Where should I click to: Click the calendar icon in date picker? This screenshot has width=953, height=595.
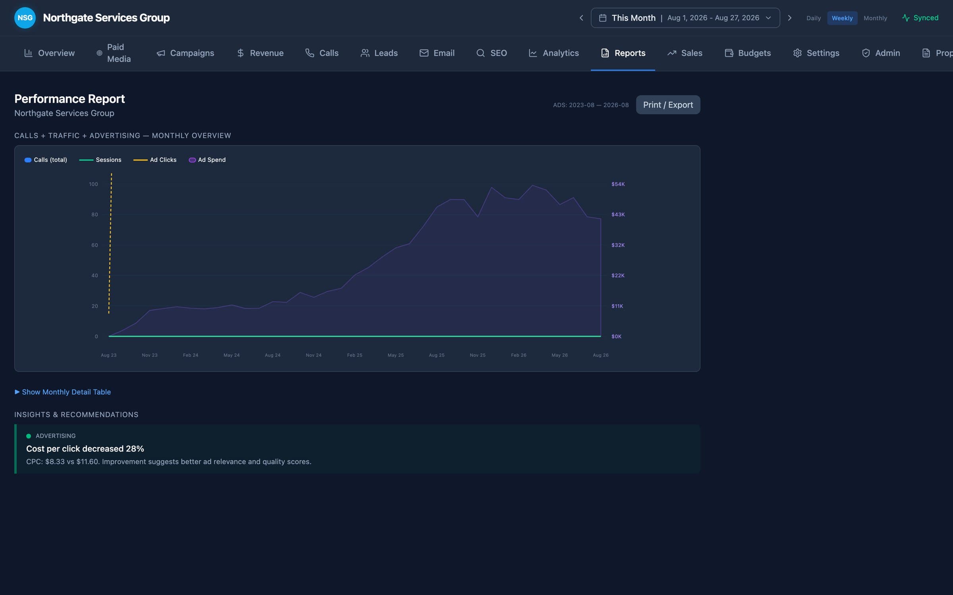[x=602, y=18]
